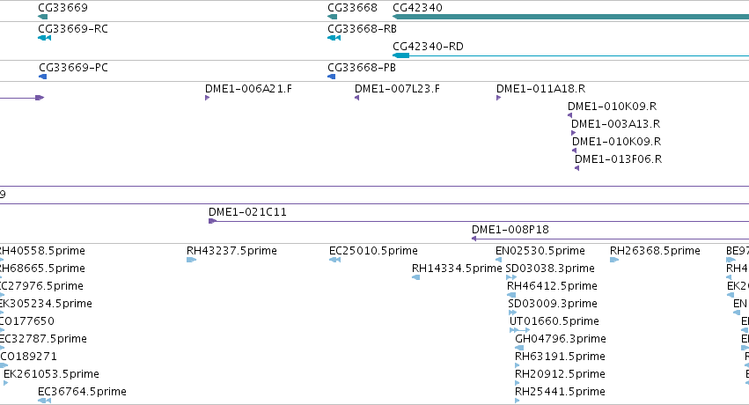
Task: Select the CG33669-RC transcript glyph
Action: pos(44,38)
